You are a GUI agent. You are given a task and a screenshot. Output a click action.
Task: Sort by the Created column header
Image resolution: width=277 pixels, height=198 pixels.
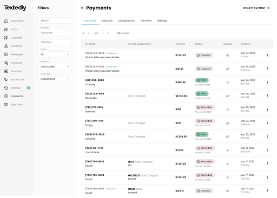point(245,44)
